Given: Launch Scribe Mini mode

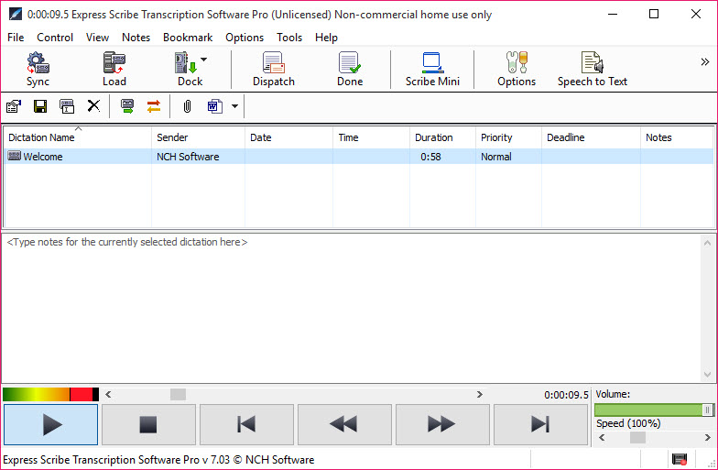Looking at the screenshot, I should tap(432, 69).
